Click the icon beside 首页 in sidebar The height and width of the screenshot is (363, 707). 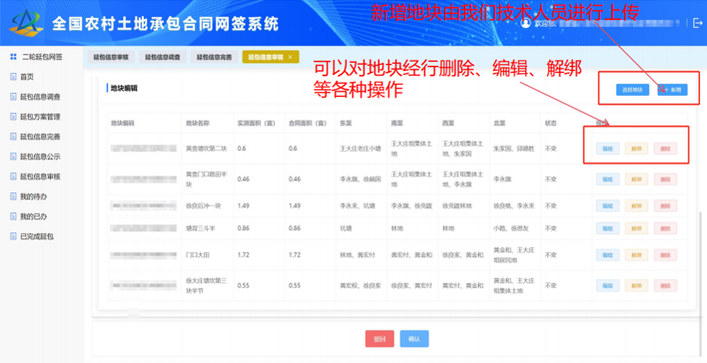point(13,77)
